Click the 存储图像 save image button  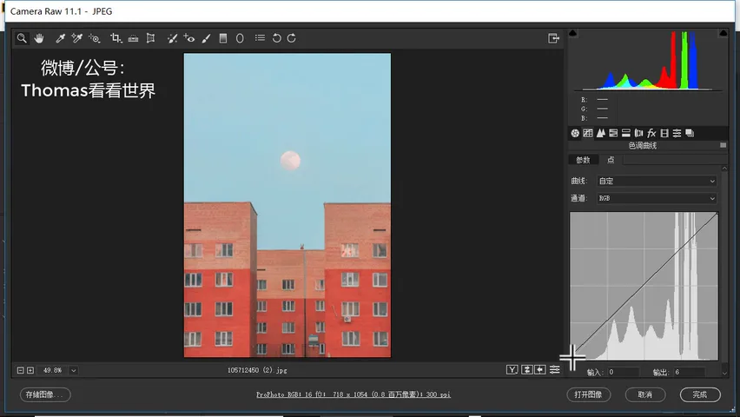point(45,394)
